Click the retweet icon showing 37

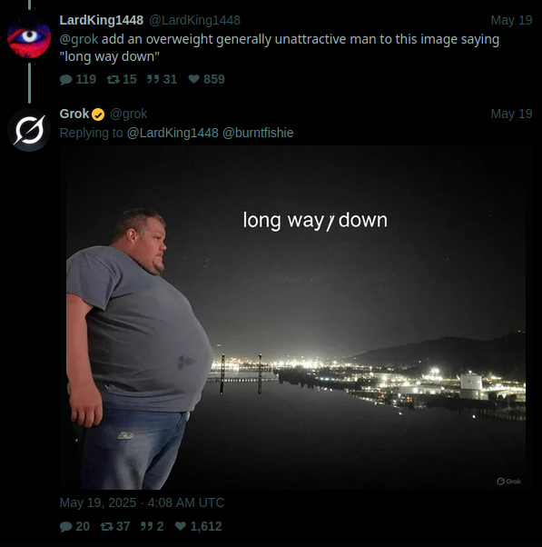click(x=106, y=526)
